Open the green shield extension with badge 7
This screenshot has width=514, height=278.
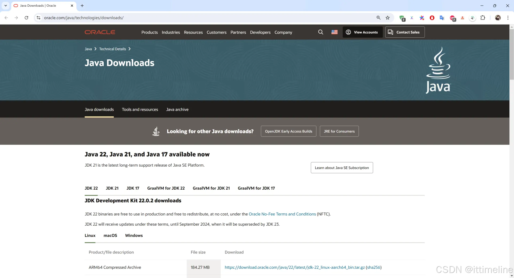tap(402, 18)
